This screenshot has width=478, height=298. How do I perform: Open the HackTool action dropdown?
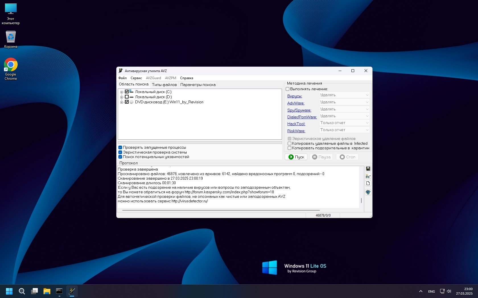click(344, 123)
